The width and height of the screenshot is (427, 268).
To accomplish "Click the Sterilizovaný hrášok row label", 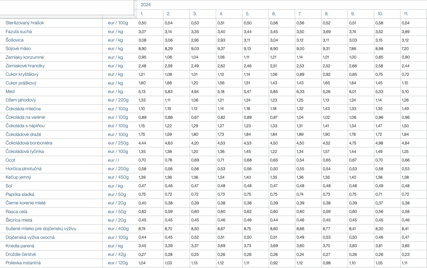I will coord(25,23).
